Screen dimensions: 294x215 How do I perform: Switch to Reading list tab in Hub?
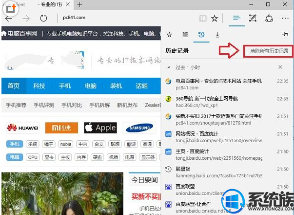[185, 35]
